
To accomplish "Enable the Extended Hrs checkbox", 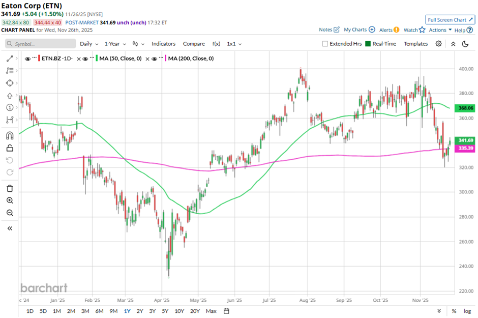I will coord(325,44).
